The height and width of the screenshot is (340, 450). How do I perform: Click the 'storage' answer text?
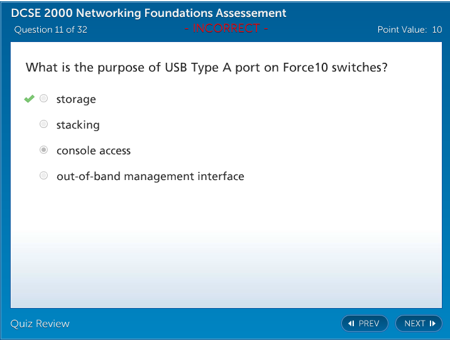(x=76, y=99)
